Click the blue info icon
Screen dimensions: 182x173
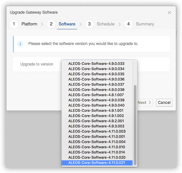[x=20, y=44]
